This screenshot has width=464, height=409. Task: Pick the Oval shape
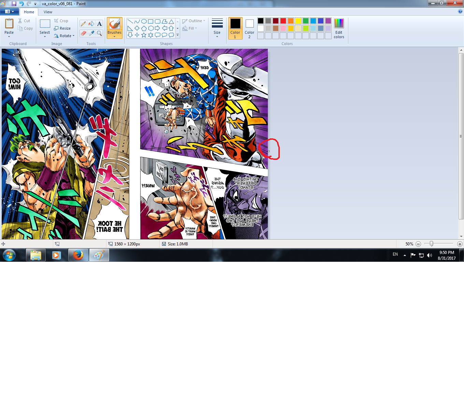click(x=144, y=21)
